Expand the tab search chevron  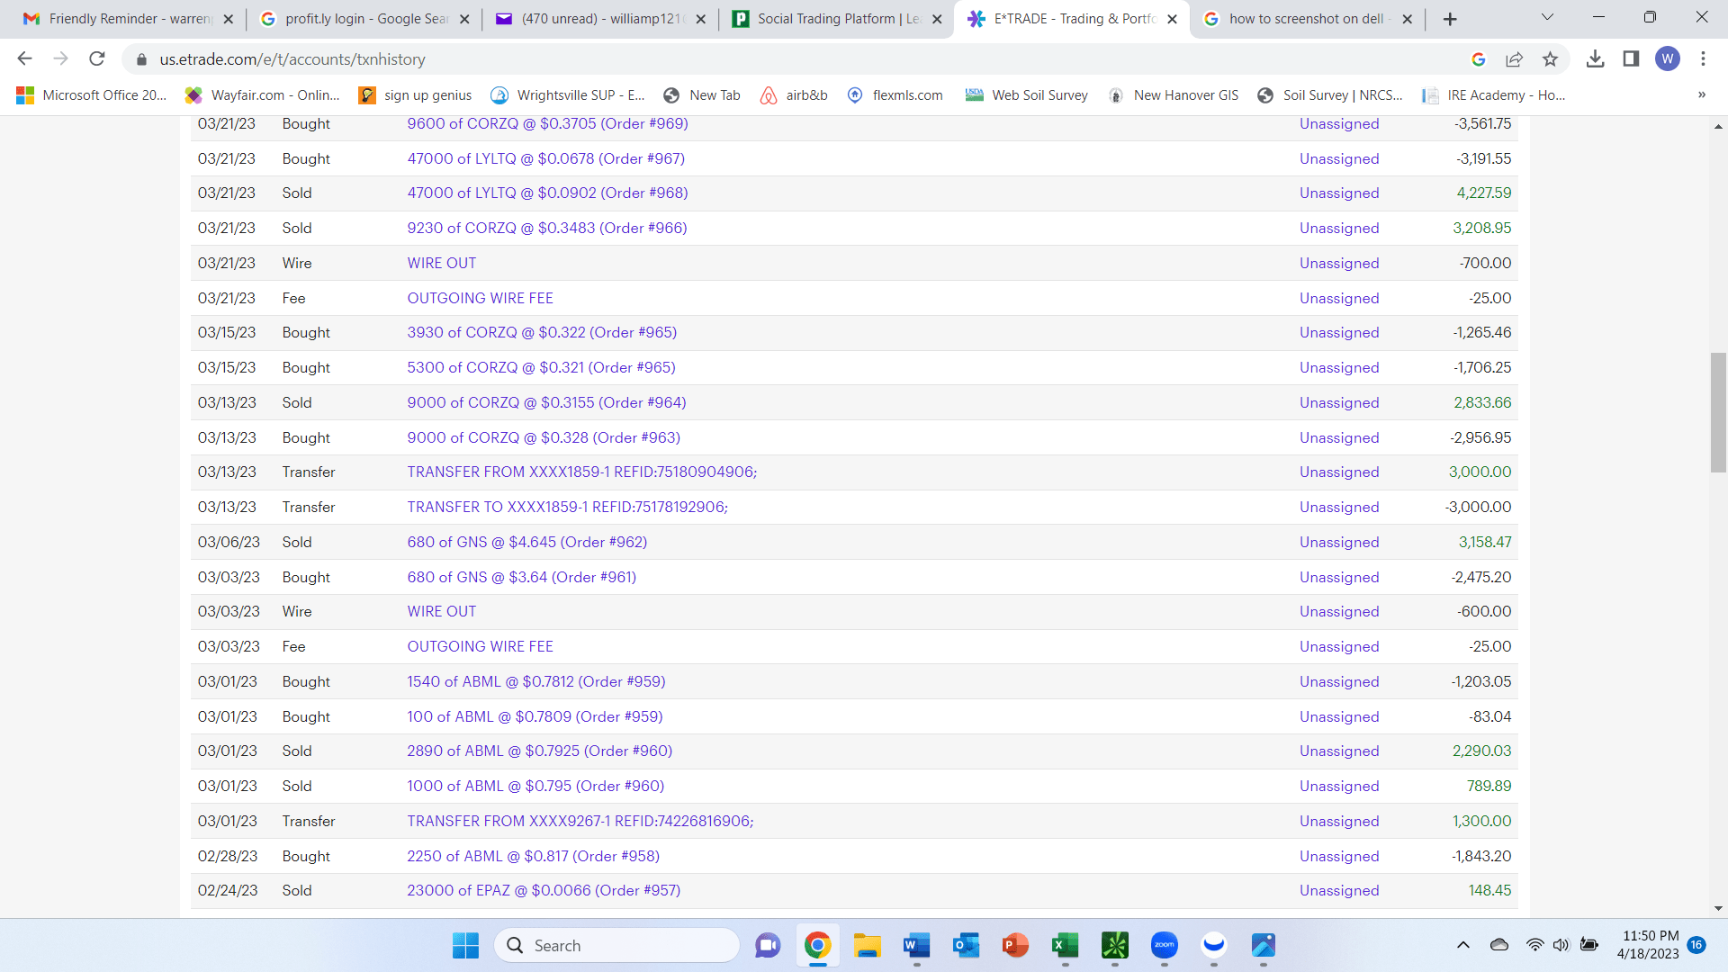[1547, 17]
